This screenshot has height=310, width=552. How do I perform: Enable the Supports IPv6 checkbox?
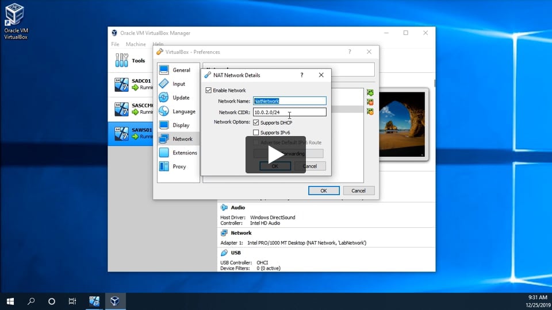coord(256,133)
